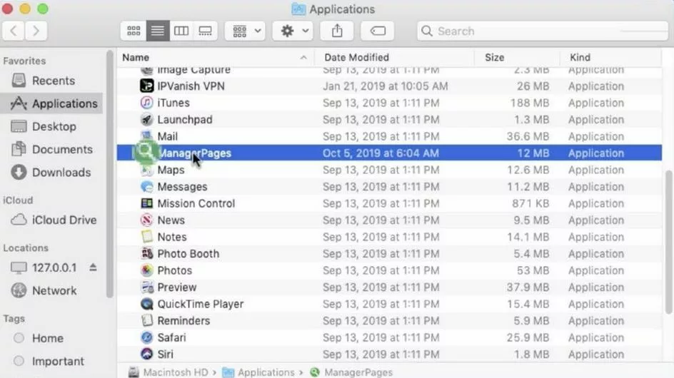Select the ManagerPages application icon

pos(146,151)
